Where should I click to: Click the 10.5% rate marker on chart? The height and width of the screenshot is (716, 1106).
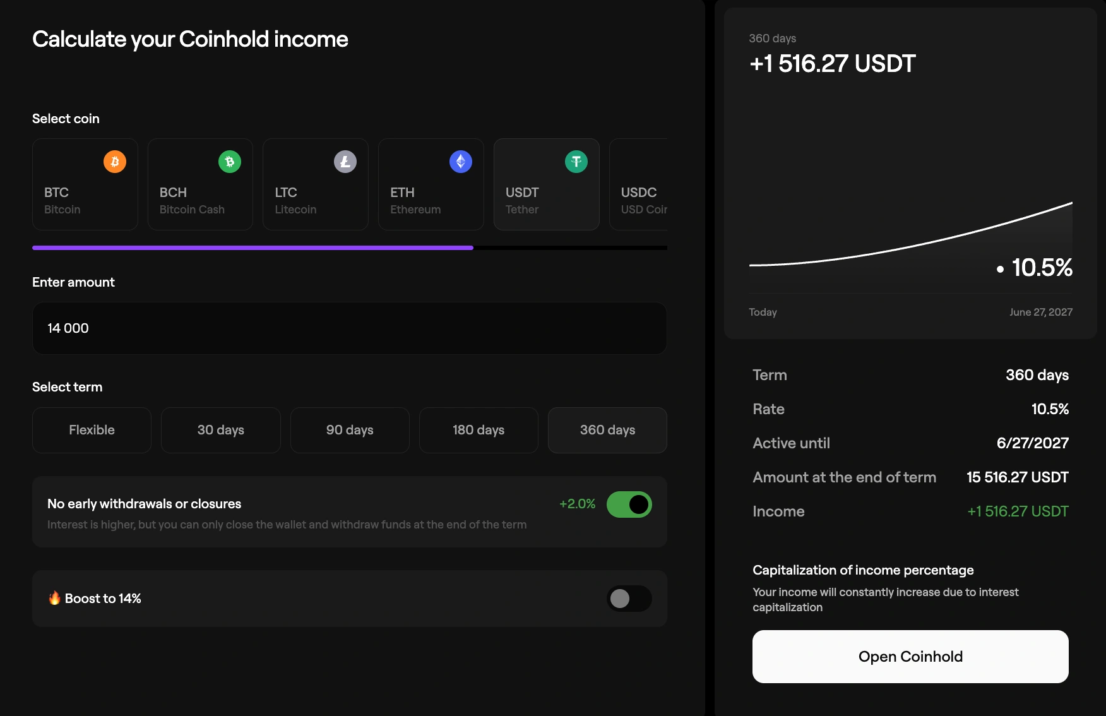tap(1035, 268)
